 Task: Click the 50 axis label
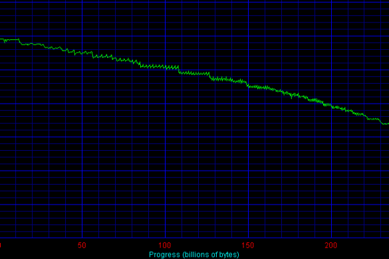click(82, 245)
